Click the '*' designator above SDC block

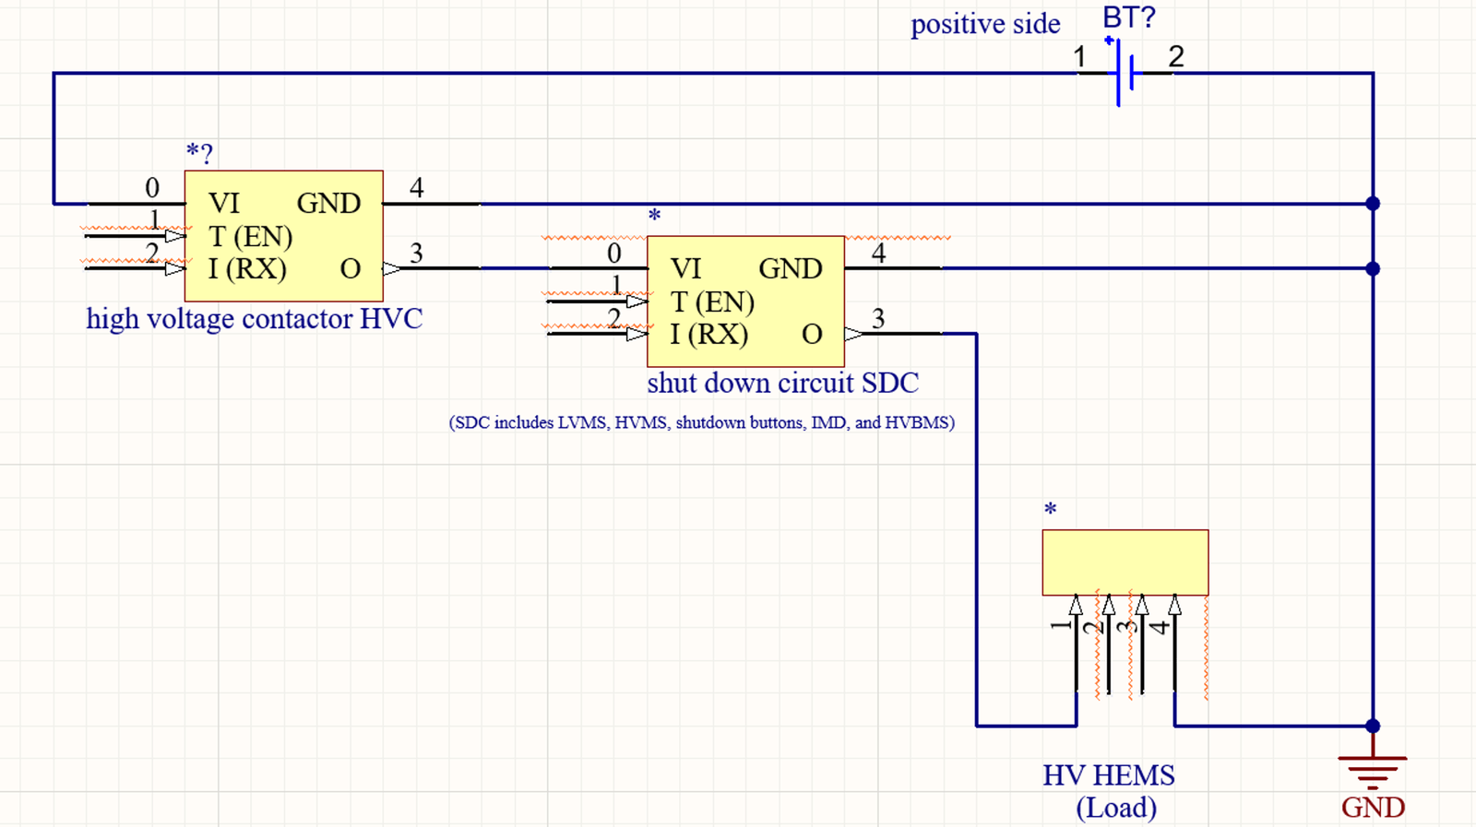(x=654, y=217)
